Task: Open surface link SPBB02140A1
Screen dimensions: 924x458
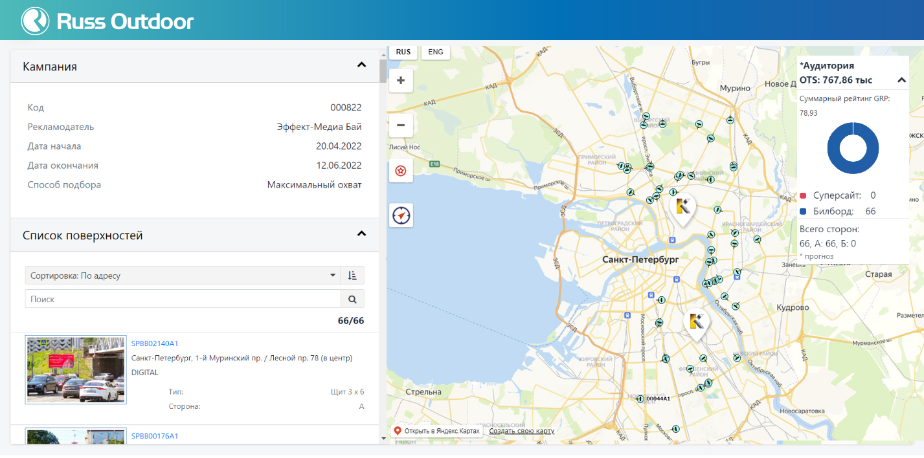Action: (x=155, y=343)
